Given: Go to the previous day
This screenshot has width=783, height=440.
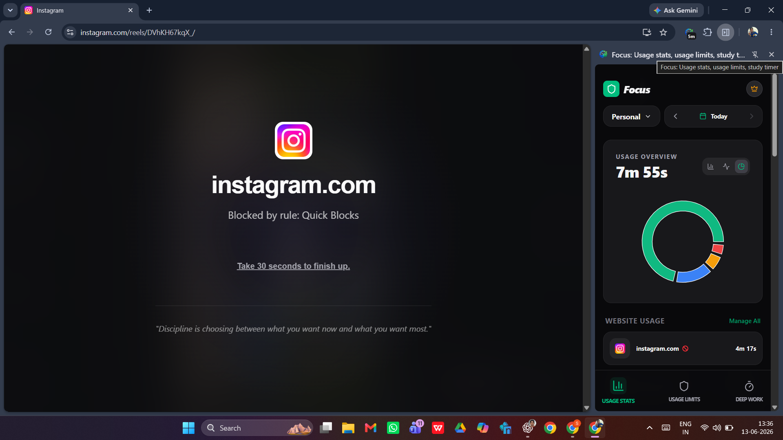Looking at the screenshot, I should (675, 117).
